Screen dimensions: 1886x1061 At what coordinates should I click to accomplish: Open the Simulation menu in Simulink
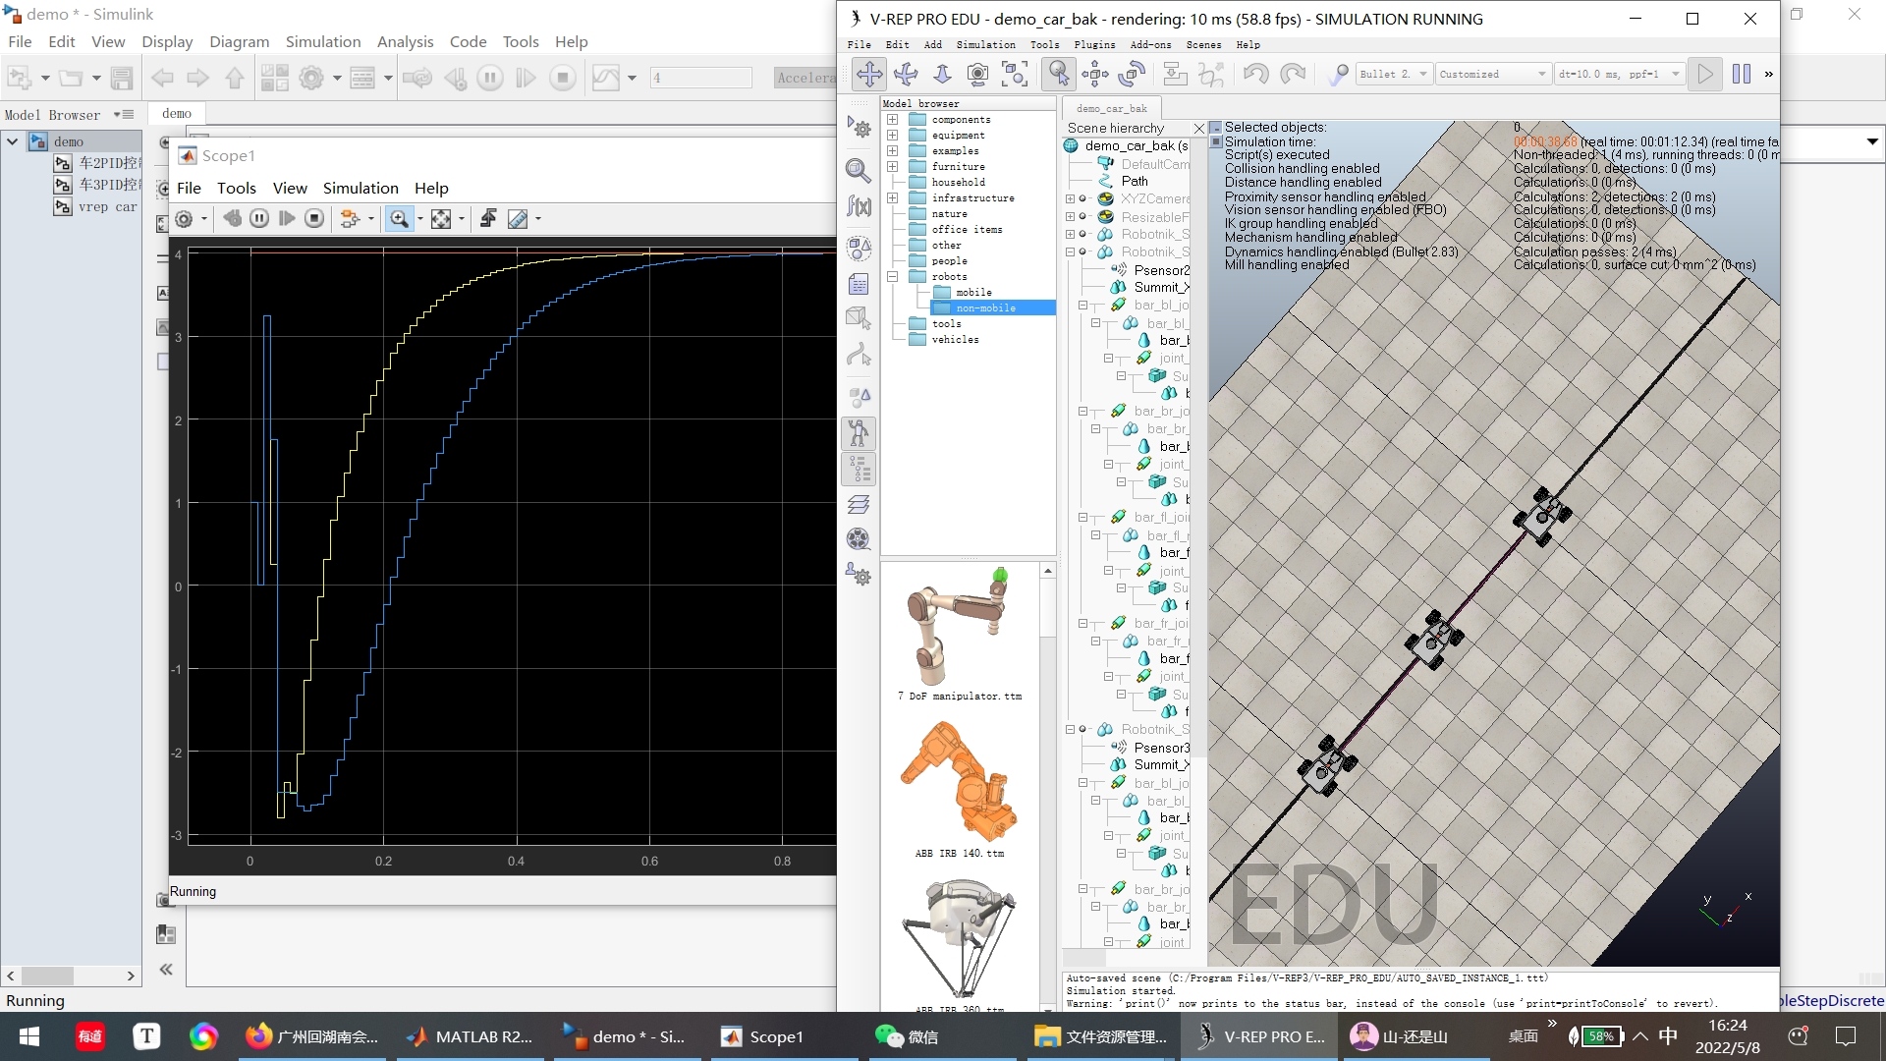(x=322, y=41)
